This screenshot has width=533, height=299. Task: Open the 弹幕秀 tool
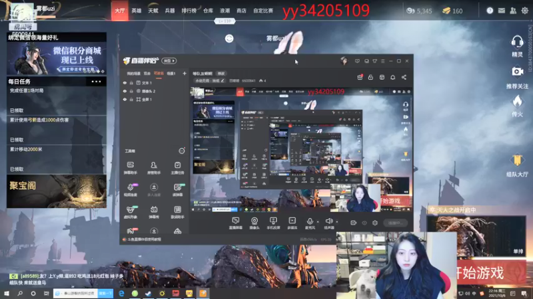pos(154,212)
